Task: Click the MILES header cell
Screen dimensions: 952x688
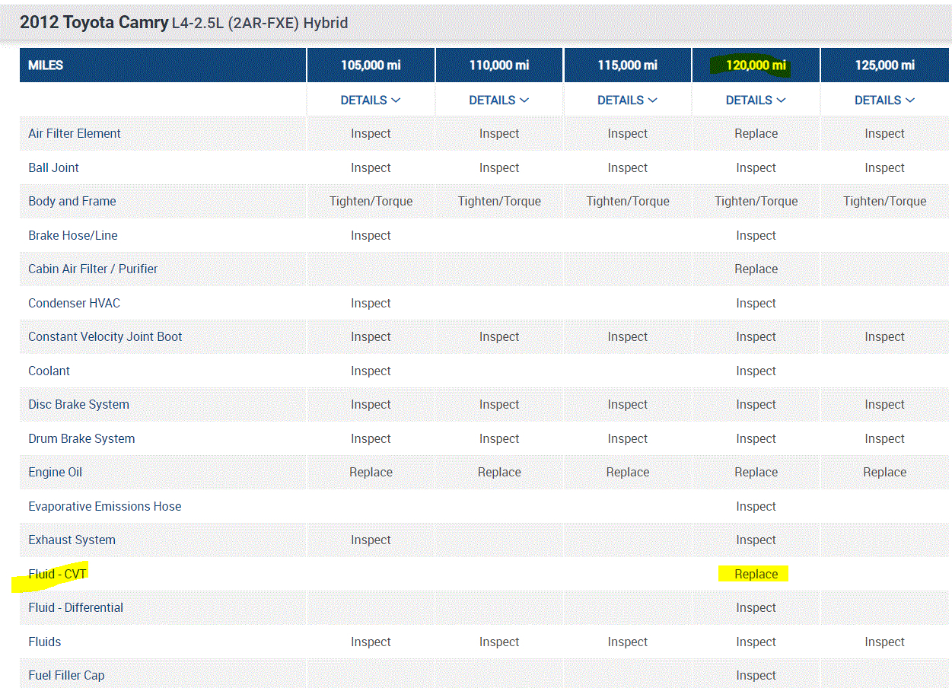Action: tap(163, 65)
